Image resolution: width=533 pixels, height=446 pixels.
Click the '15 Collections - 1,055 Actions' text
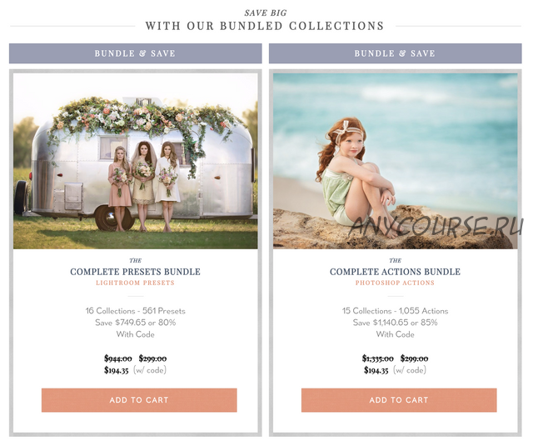[x=395, y=311]
